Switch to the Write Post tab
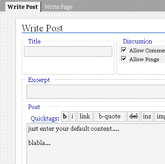This screenshot has width=165, height=164. point(23,7)
